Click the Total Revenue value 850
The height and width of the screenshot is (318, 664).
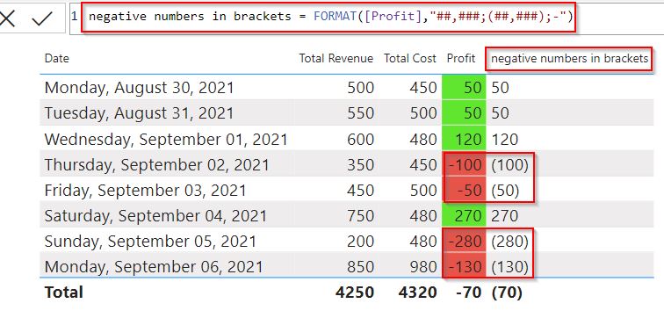coord(360,267)
